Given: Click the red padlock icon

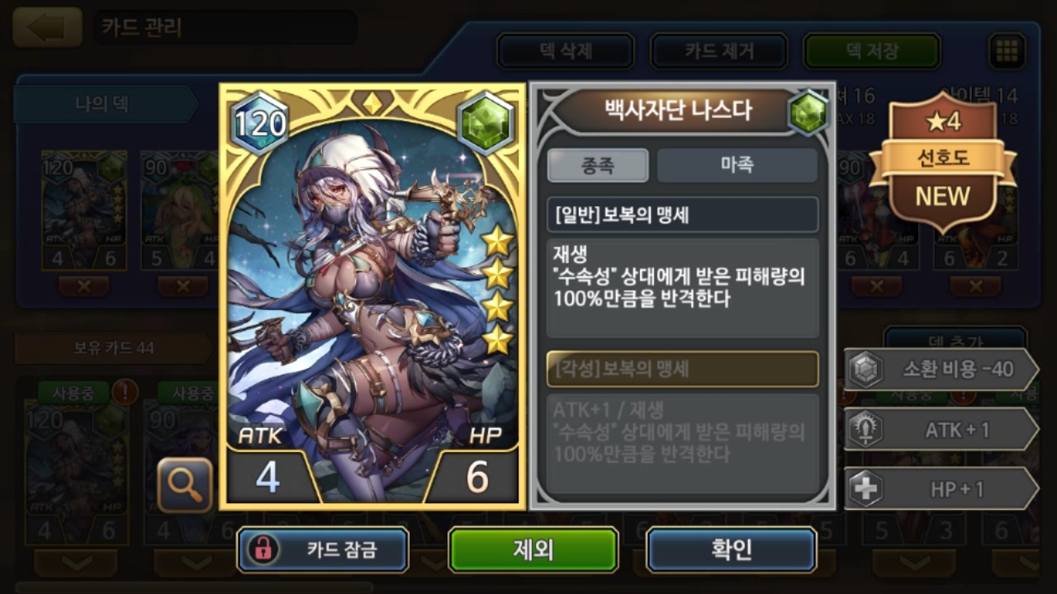Looking at the screenshot, I should tap(263, 550).
